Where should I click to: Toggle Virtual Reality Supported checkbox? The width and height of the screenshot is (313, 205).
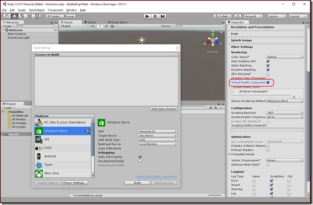point(268,82)
